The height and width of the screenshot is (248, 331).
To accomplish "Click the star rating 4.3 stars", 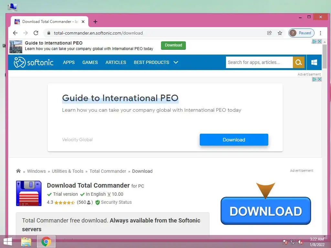I will pyautogui.click(x=64, y=203).
